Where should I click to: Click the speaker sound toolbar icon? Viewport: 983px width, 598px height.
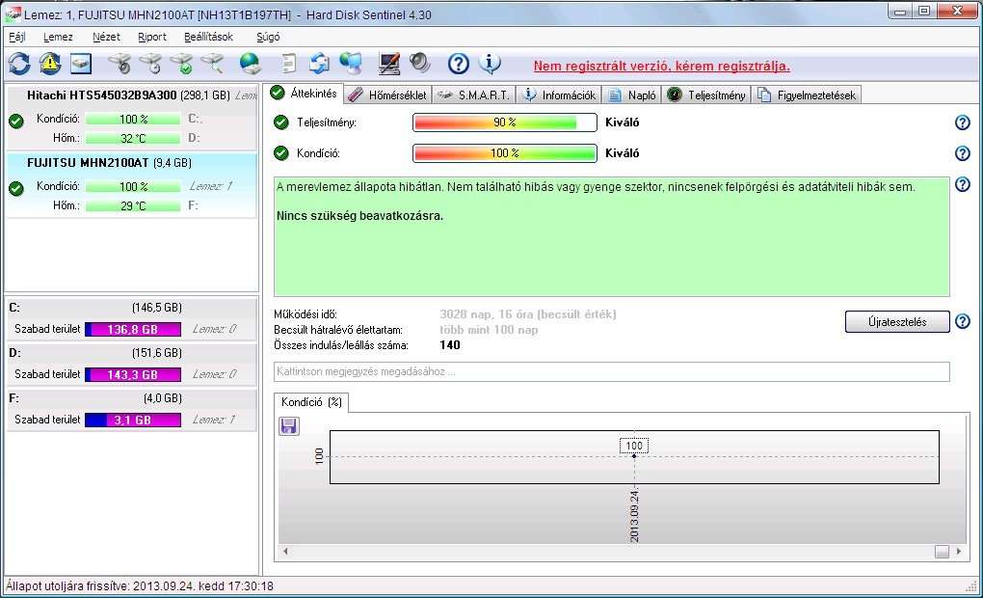[420, 64]
